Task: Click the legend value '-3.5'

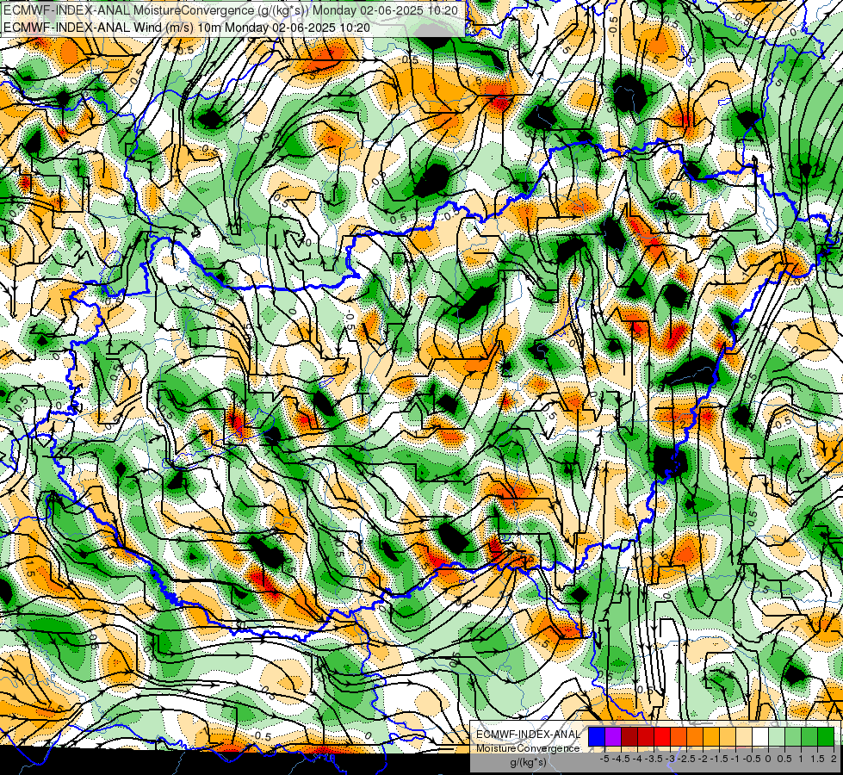Action: click(654, 759)
